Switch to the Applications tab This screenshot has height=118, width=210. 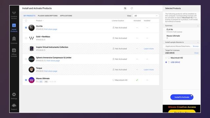click(66, 16)
